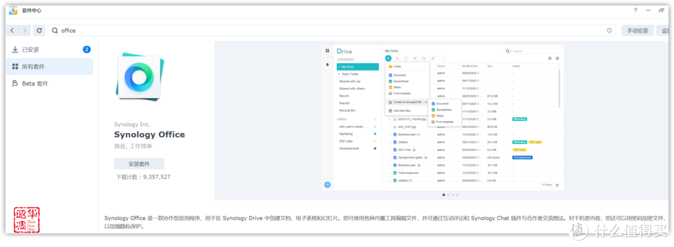674x247 pixels.
Task: Clear the office search text
Action: click(x=609, y=31)
